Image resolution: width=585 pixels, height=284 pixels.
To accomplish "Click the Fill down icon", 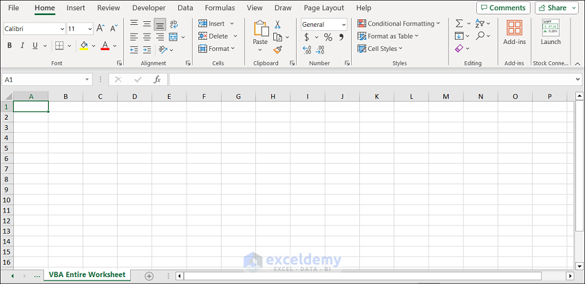I will point(459,36).
